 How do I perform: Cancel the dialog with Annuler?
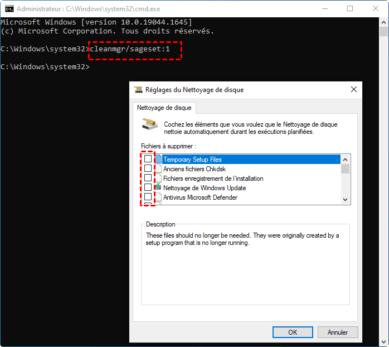point(338,332)
